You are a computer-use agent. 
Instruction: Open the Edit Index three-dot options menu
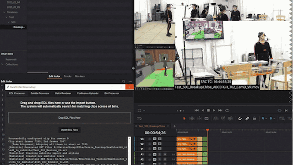pyautogui.click(x=130, y=82)
